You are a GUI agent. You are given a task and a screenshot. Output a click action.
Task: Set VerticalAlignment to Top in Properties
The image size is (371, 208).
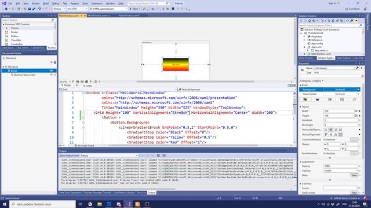click(x=326, y=135)
